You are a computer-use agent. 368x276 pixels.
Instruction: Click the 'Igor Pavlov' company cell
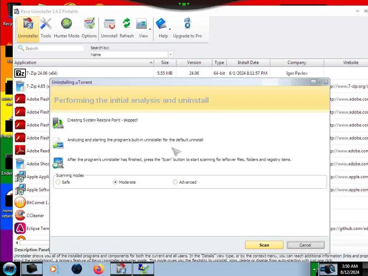[297, 73]
